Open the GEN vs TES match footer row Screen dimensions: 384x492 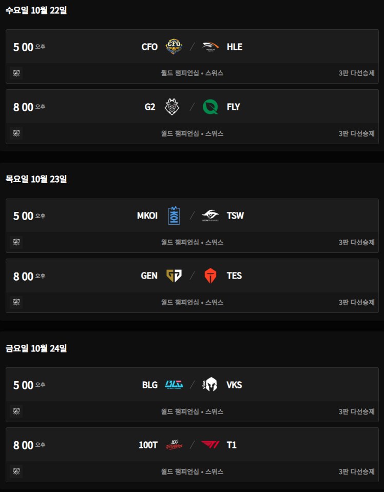tap(192, 302)
